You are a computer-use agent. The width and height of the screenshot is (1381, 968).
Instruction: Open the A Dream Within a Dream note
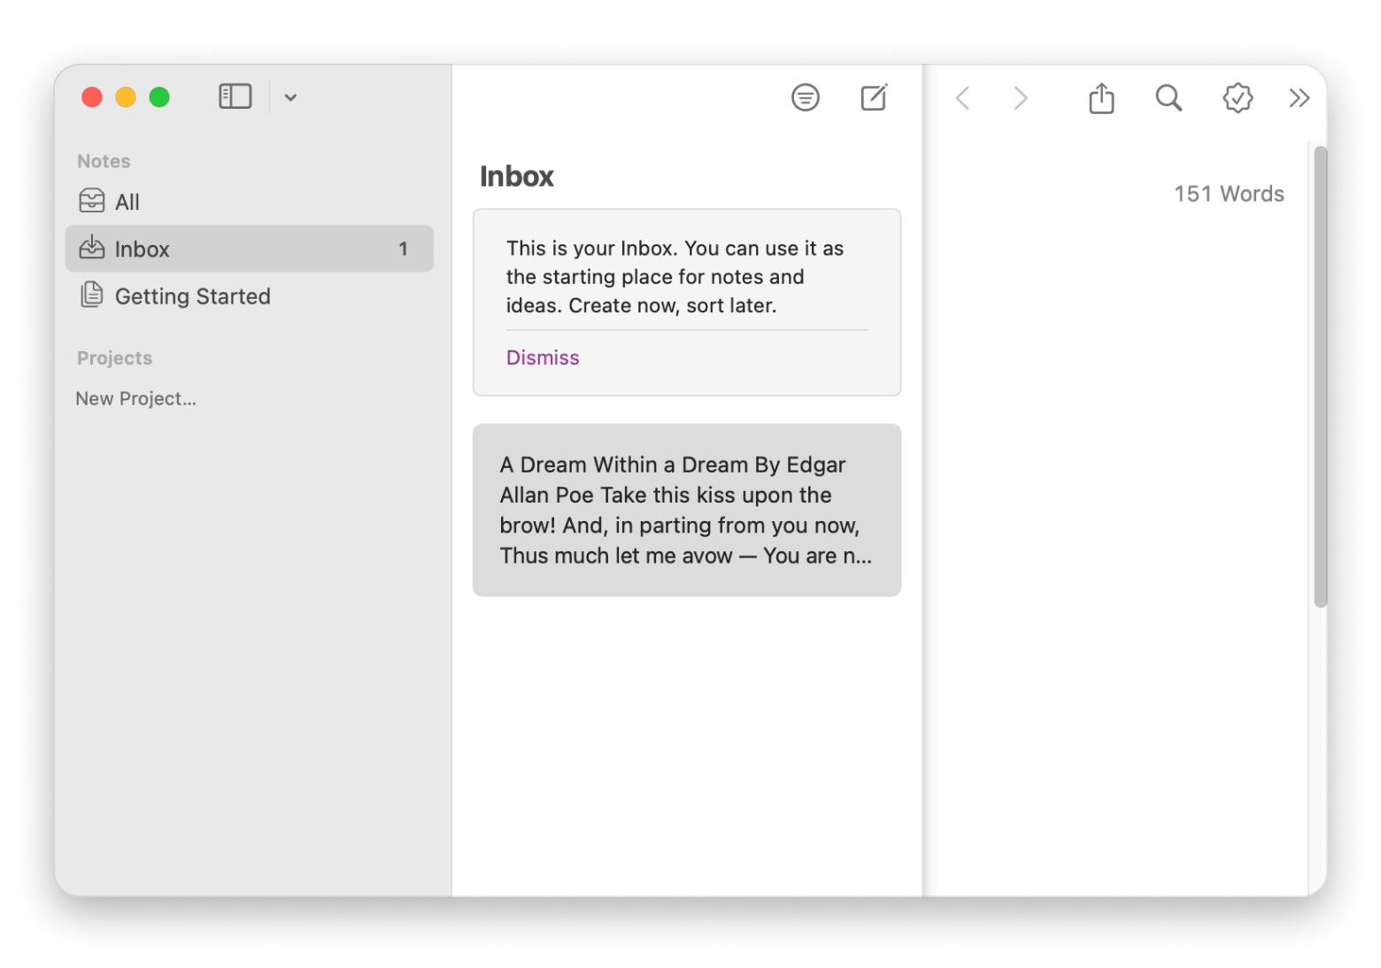[687, 510]
